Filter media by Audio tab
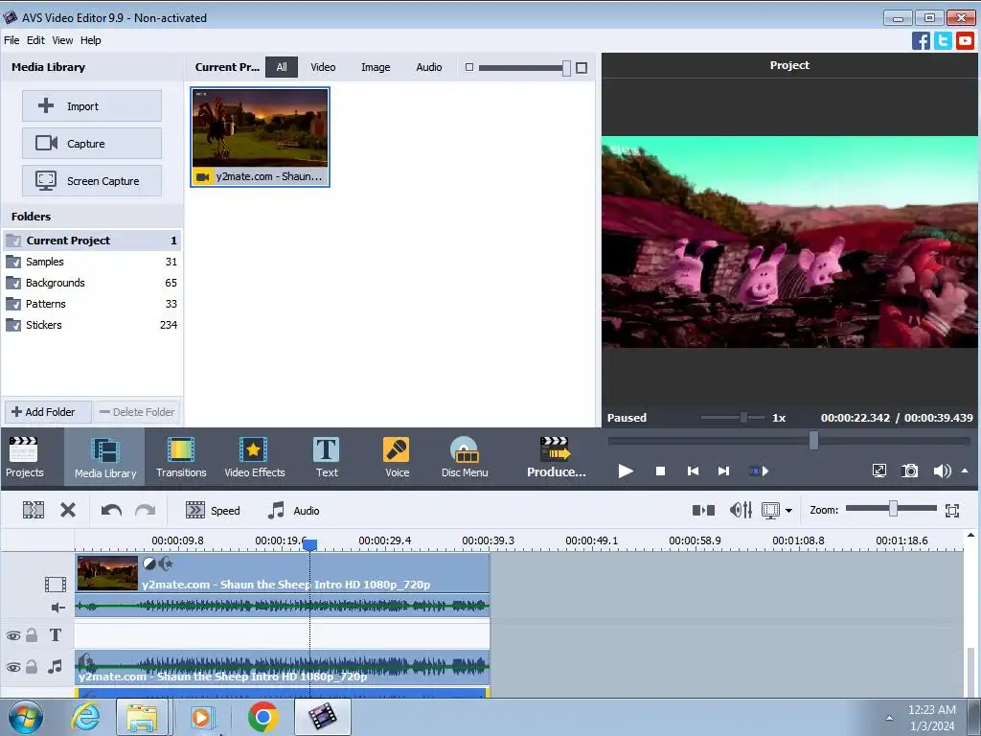The width and height of the screenshot is (981, 736). point(428,67)
